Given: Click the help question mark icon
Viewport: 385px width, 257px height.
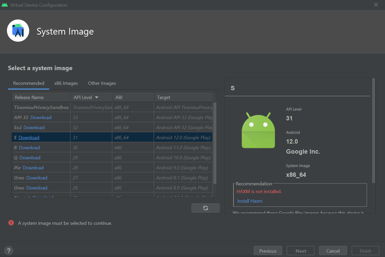Looking at the screenshot, I should click(x=9, y=250).
